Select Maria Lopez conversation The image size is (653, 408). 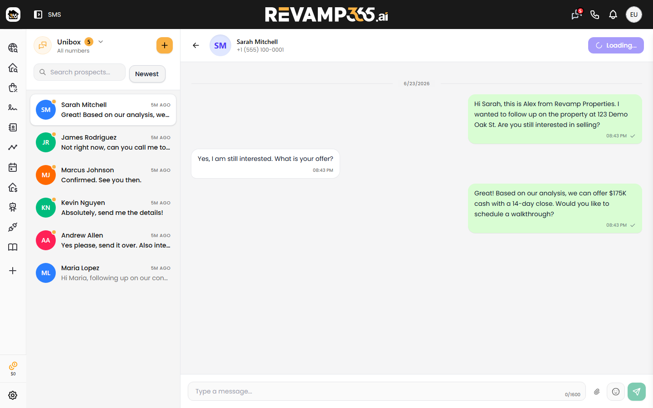(103, 273)
